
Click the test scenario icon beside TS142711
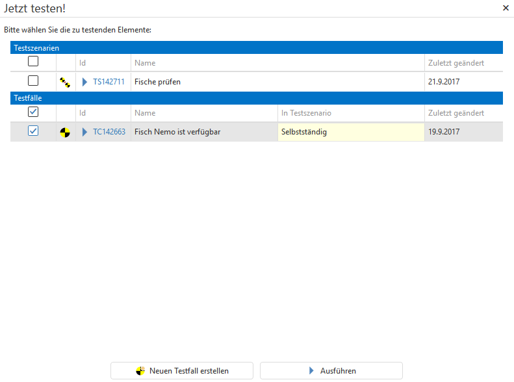coord(65,82)
